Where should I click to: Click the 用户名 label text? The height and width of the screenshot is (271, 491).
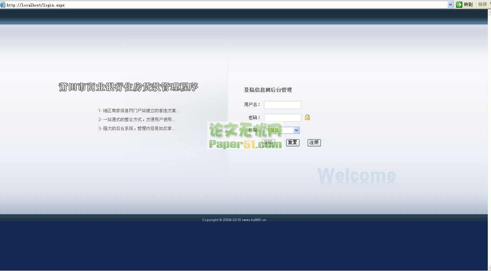click(x=252, y=105)
